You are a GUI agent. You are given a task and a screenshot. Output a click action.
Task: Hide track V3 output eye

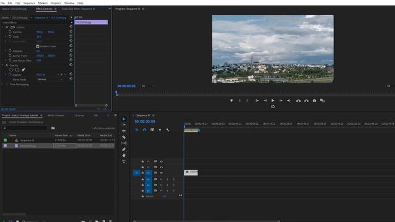point(161,162)
